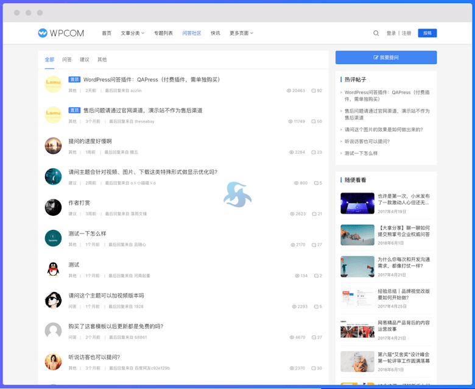
Task: Select the 全部 tab
Action: point(50,59)
